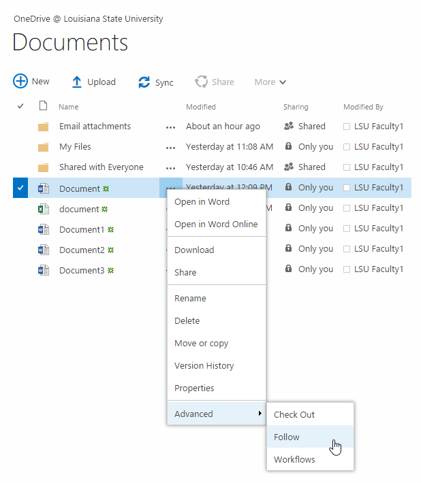Tick presence box in Shared with Everyone row

pyautogui.click(x=347, y=167)
